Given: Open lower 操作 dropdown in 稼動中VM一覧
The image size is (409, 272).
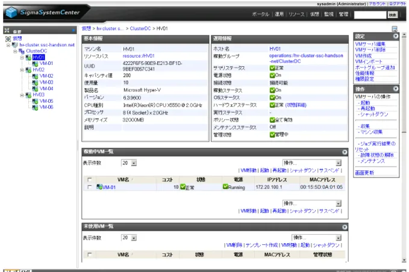Looking at the screenshot, I should click(x=312, y=203).
